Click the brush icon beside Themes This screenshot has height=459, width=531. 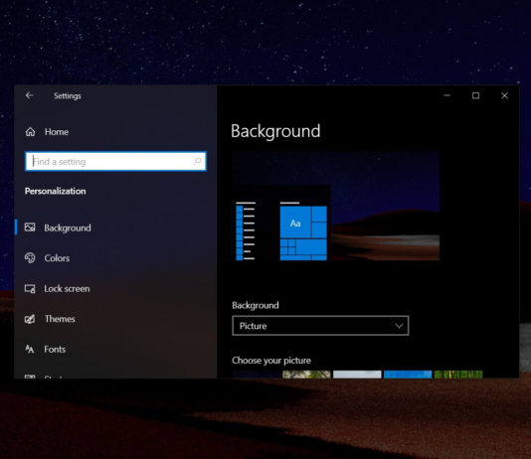[x=30, y=319]
